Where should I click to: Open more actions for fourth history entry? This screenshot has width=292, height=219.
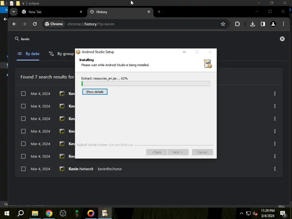tap(275, 131)
